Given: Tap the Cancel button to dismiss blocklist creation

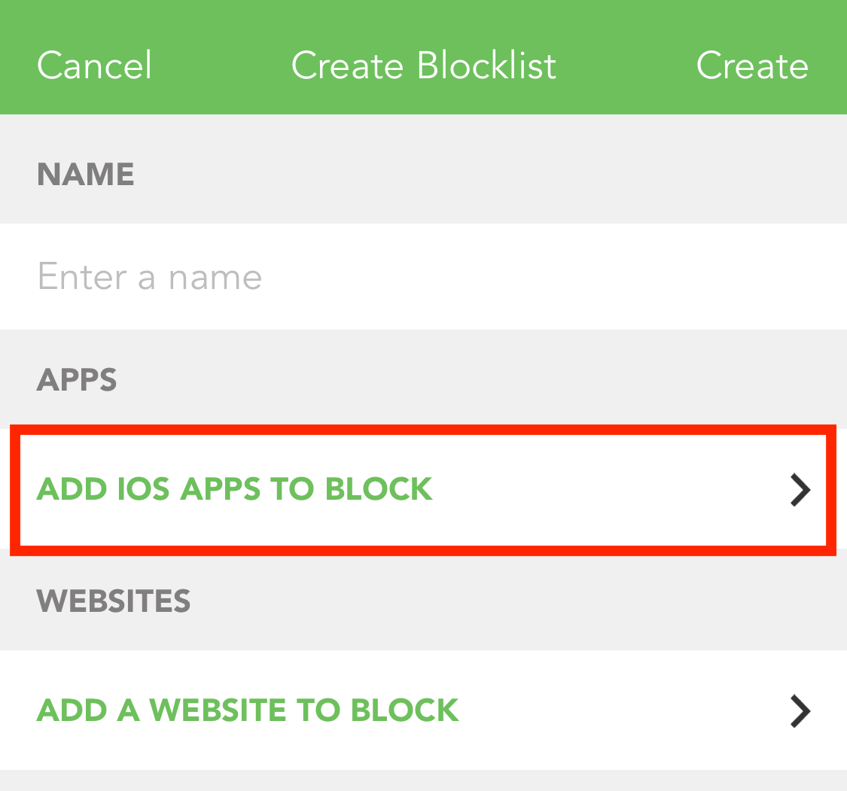Looking at the screenshot, I should pos(94,65).
